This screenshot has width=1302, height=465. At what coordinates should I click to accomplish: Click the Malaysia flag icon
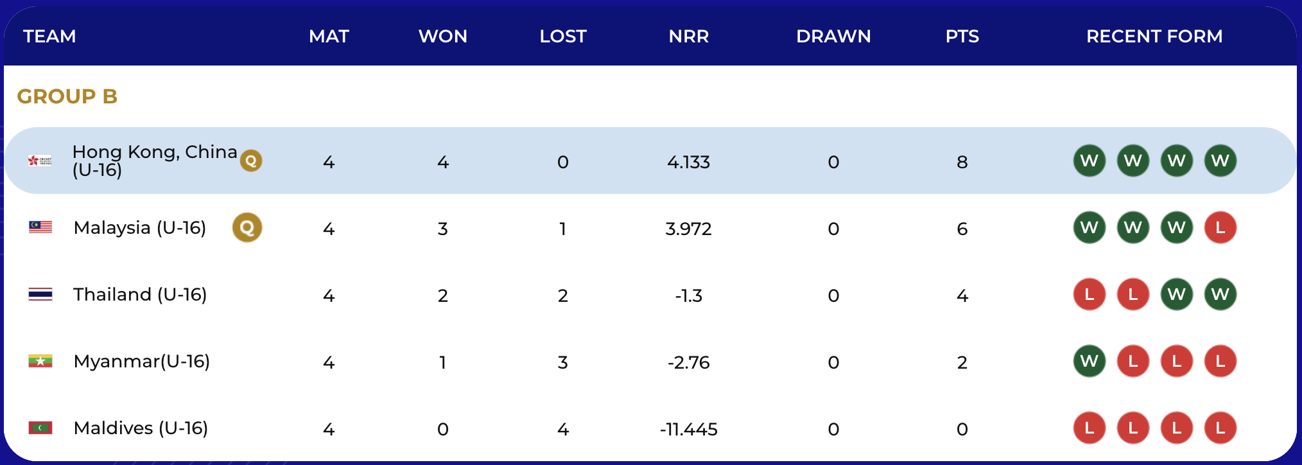(40, 227)
